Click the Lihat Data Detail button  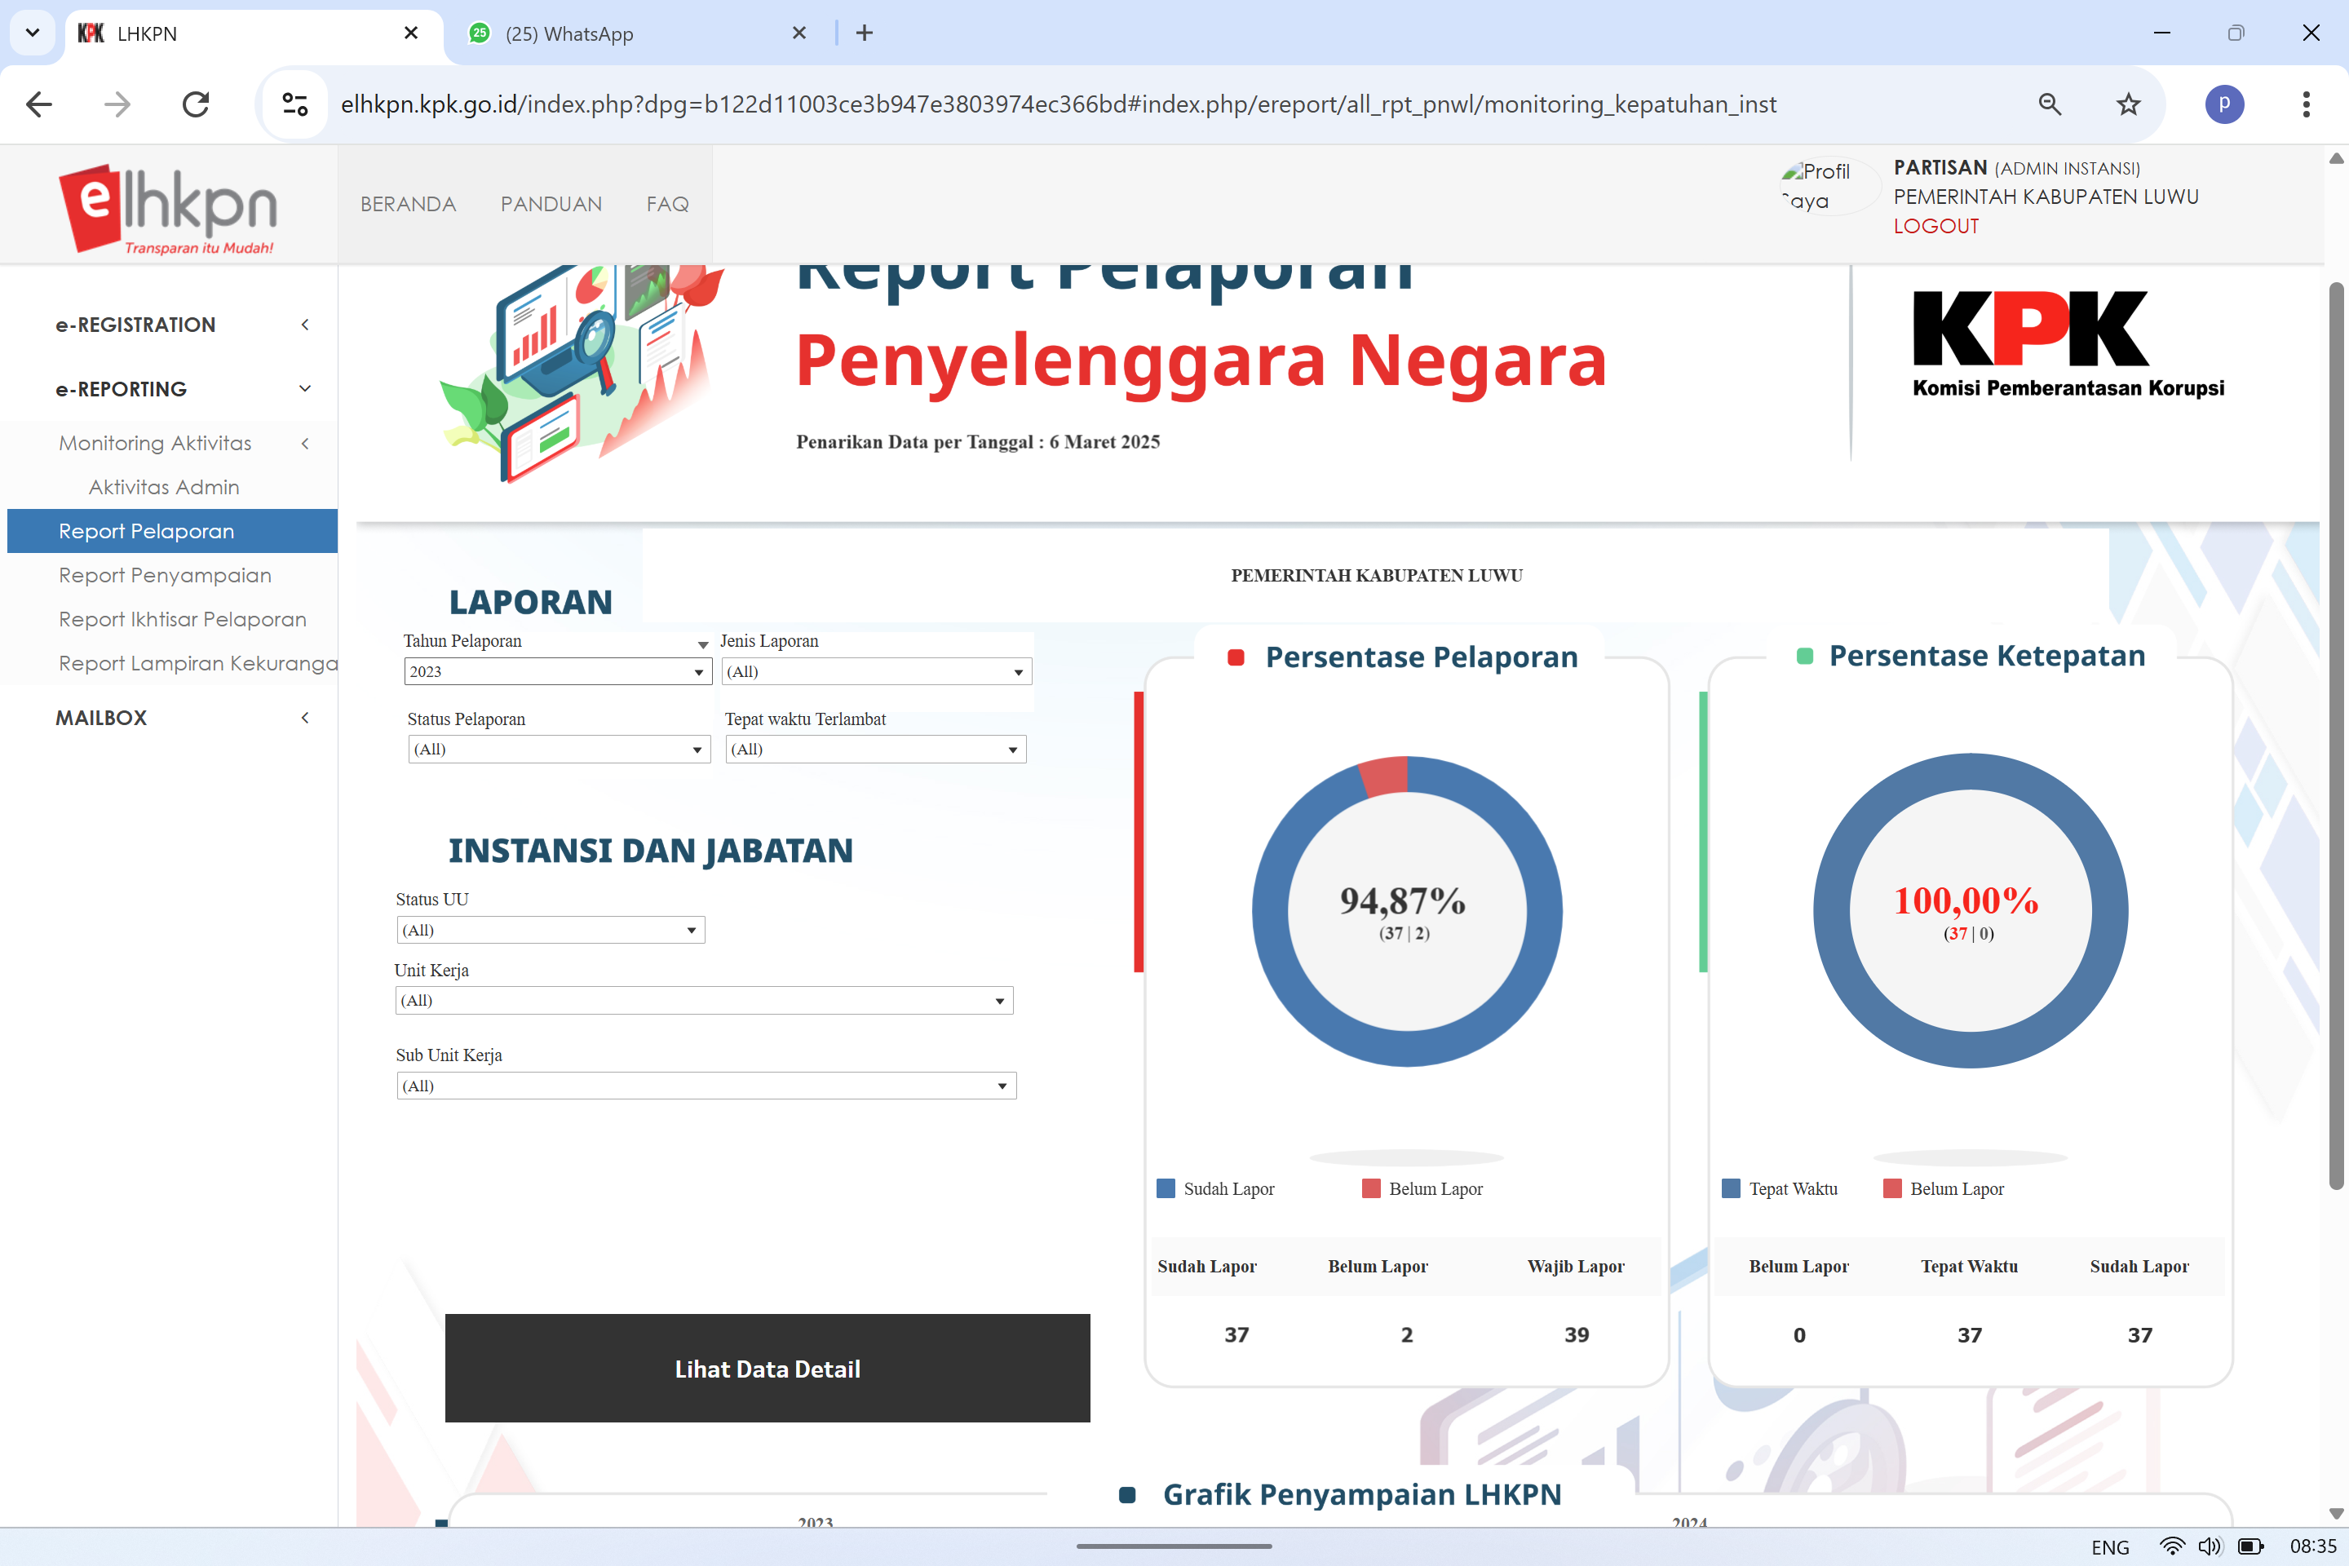click(767, 1369)
